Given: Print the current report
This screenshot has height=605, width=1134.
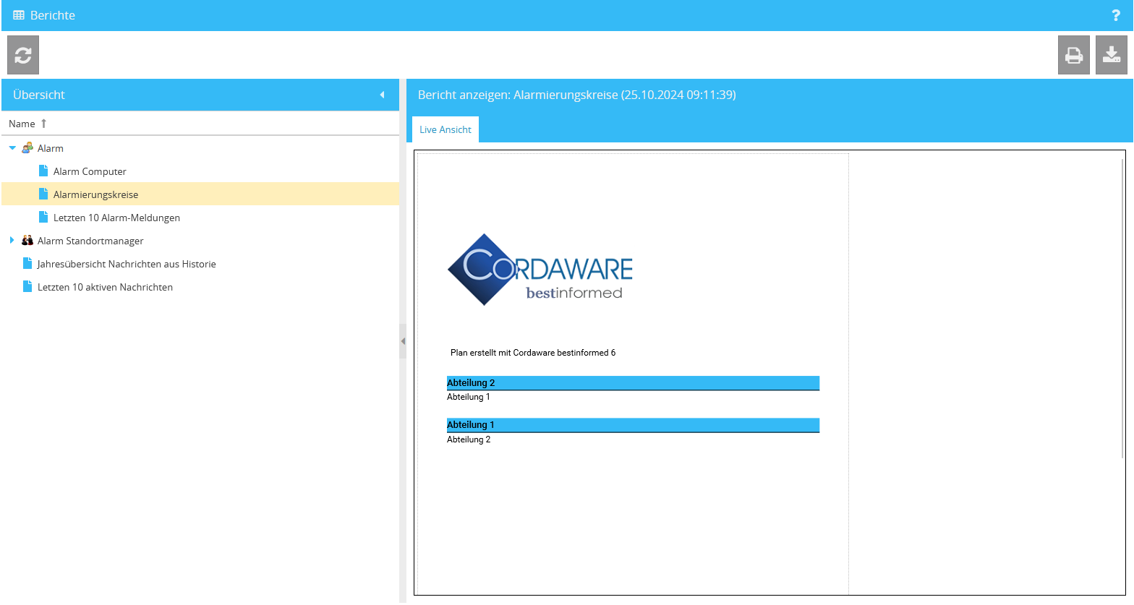Looking at the screenshot, I should point(1074,55).
